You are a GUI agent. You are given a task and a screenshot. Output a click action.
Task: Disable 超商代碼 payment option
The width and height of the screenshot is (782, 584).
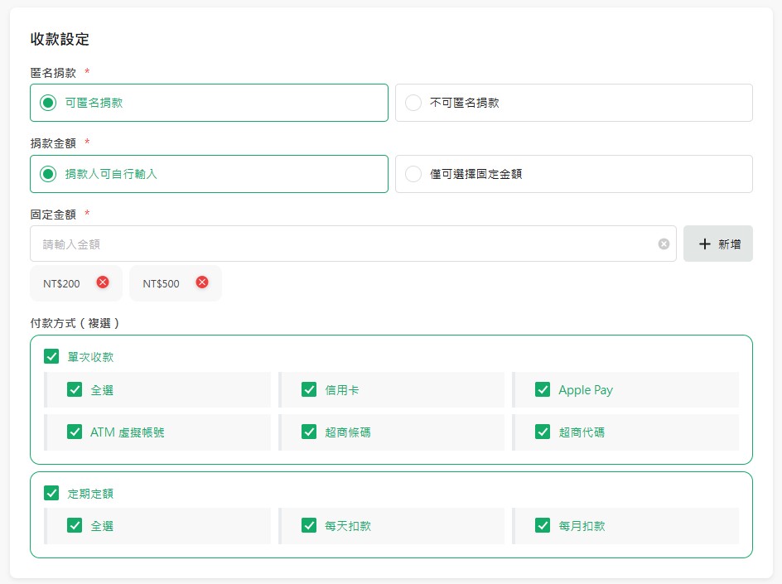543,432
